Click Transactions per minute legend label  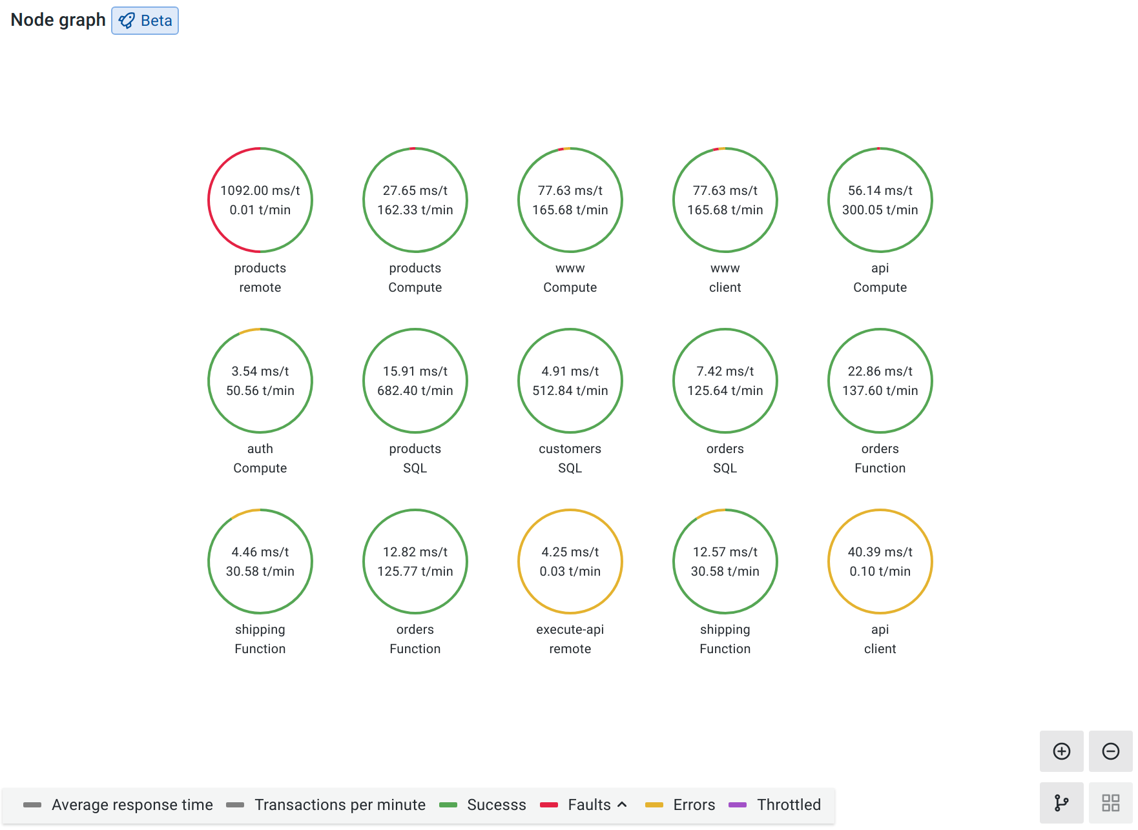pyautogui.click(x=340, y=805)
